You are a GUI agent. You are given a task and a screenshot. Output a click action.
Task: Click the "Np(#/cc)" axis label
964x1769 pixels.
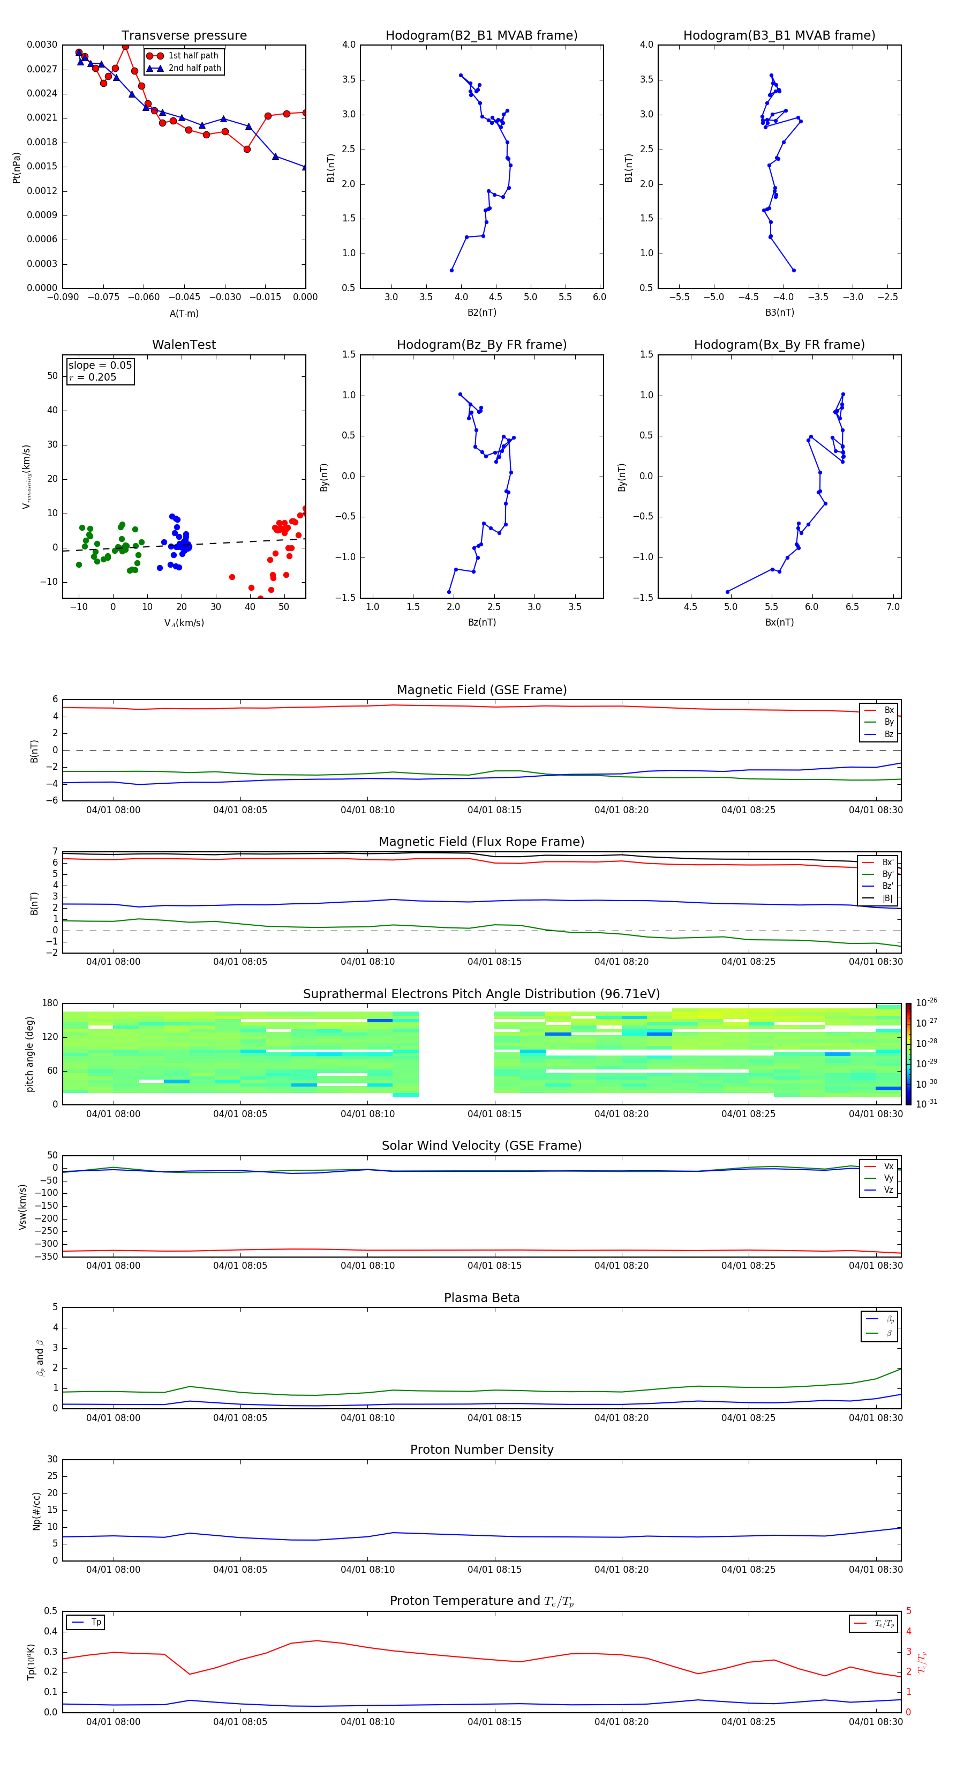point(36,1511)
